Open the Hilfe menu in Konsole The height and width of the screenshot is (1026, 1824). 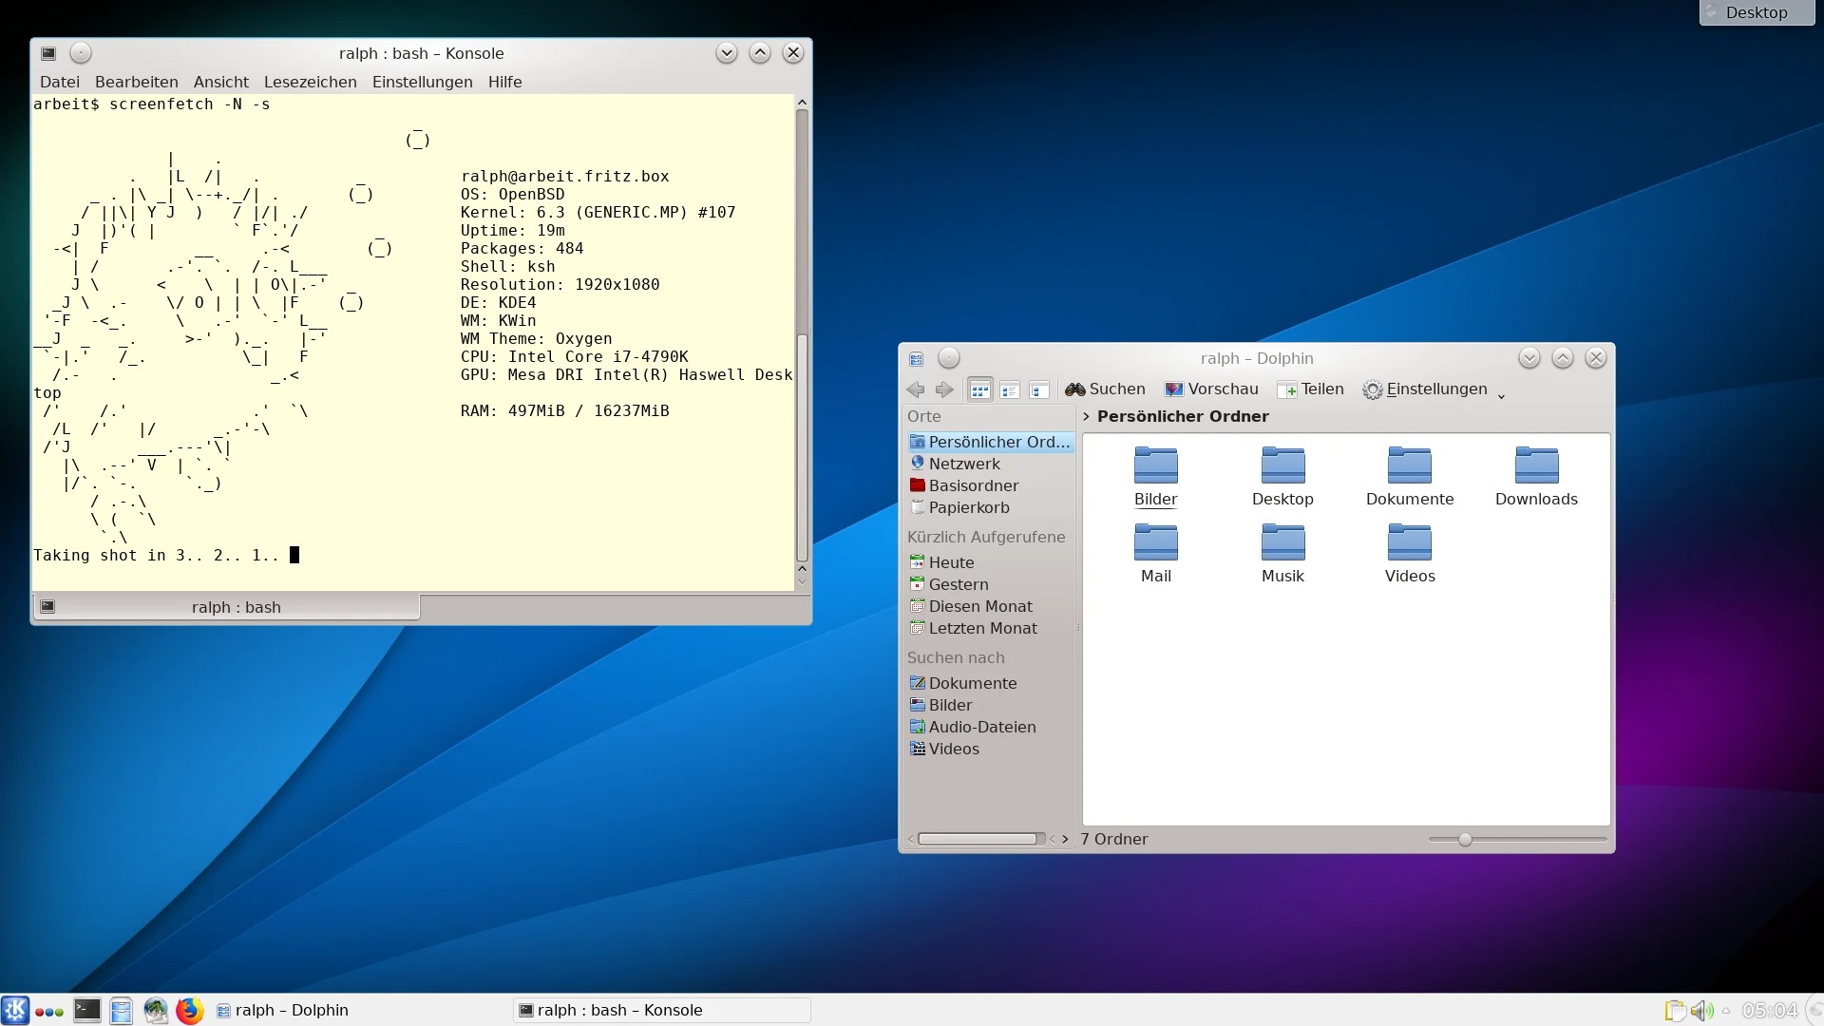click(505, 82)
